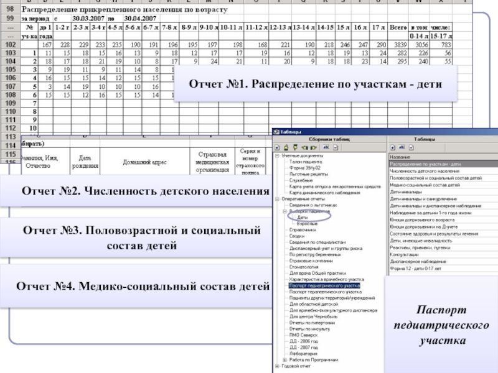This screenshot has width=498, height=373.
Task: Select the Дети tree item
Action: pyautogui.click(x=303, y=218)
